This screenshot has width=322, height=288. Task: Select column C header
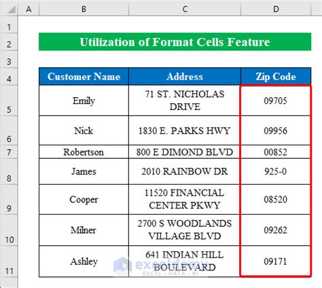click(x=185, y=9)
